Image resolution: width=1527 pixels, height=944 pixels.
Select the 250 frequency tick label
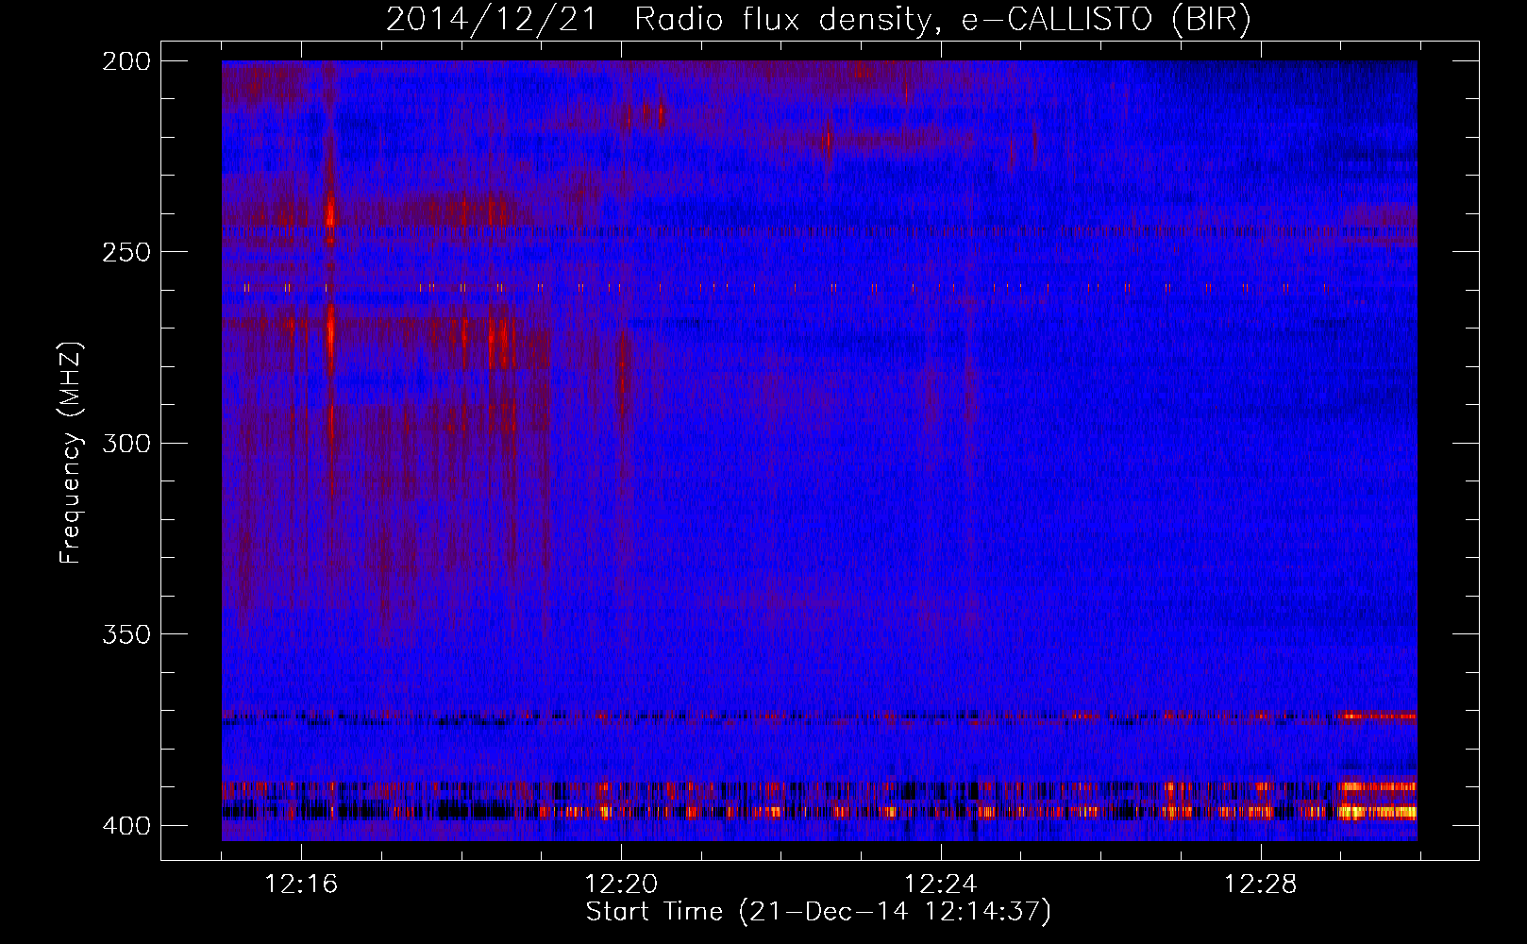tap(126, 252)
